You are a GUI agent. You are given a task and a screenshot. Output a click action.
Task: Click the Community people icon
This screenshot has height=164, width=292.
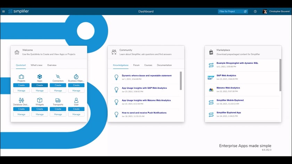point(114,52)
